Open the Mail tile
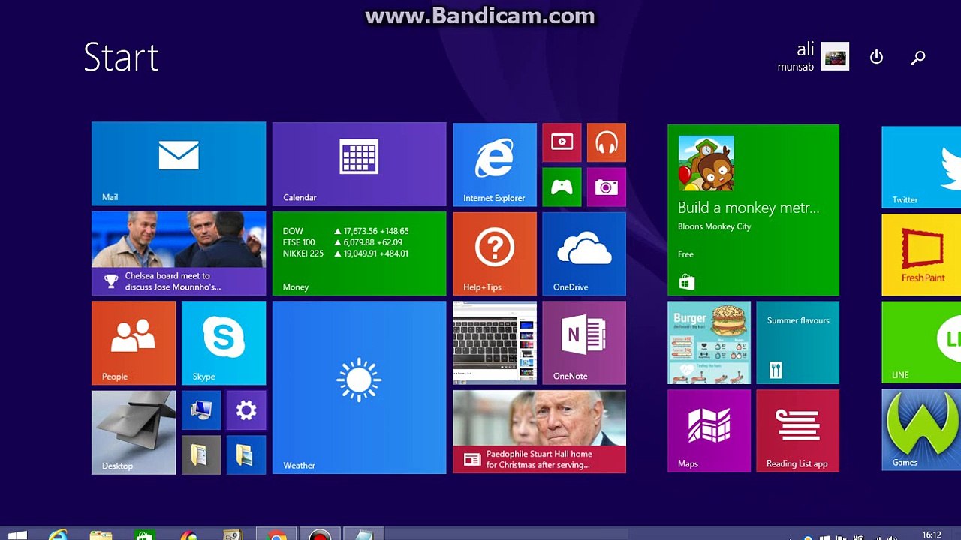The height and width of the screenshot is (540, 961). click(x=179, y=163)
